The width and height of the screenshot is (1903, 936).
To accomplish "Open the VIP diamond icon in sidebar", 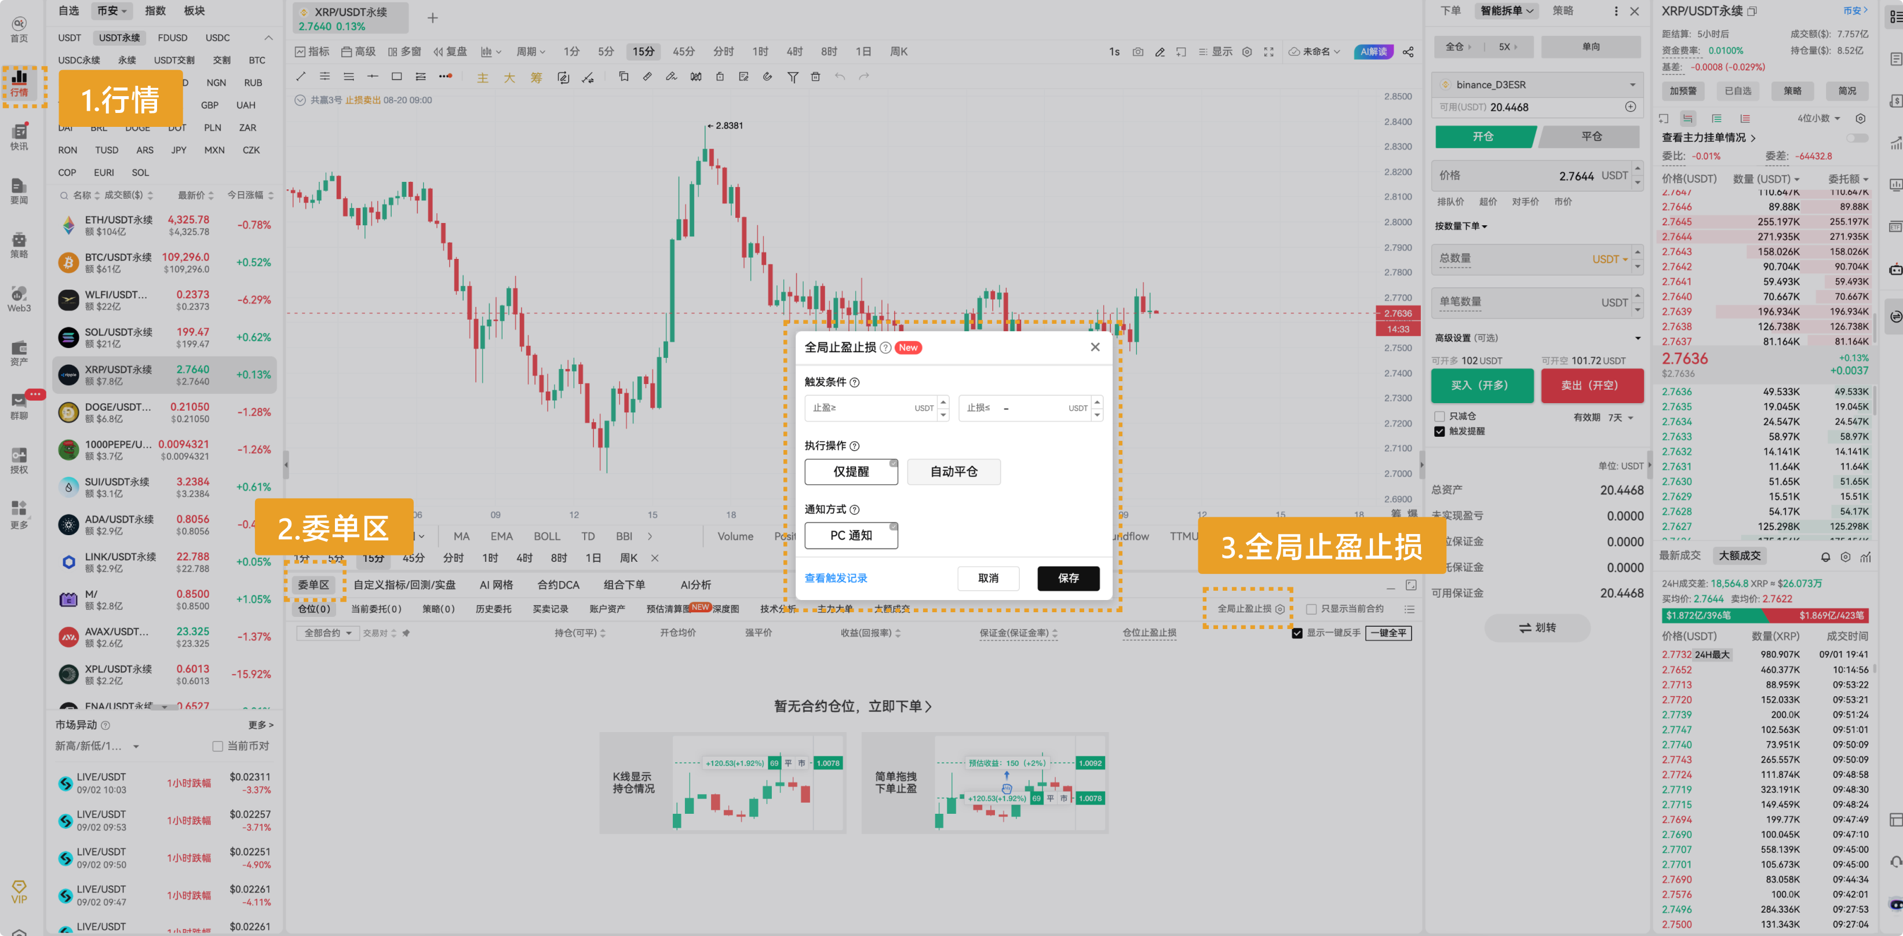I will point(19,891).
